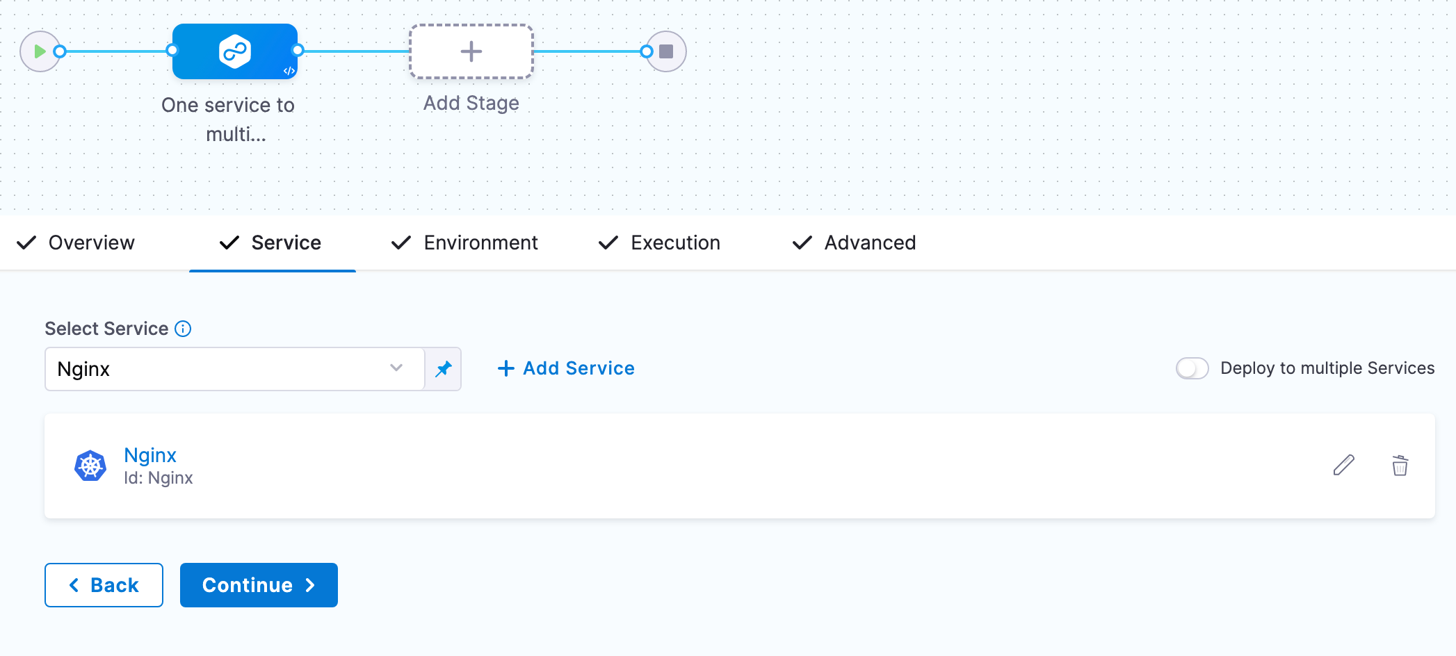Open the Nginx service name link

click(x=150, y=455)
